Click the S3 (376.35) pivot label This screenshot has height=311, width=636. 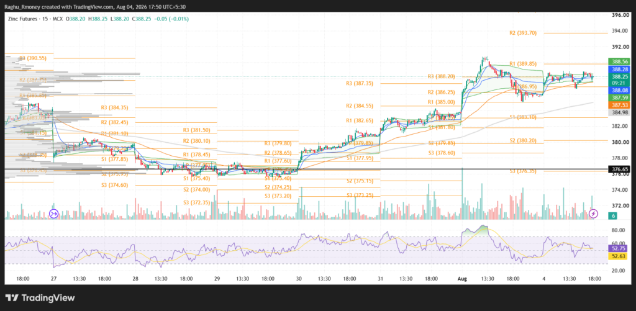click(523, 171)
